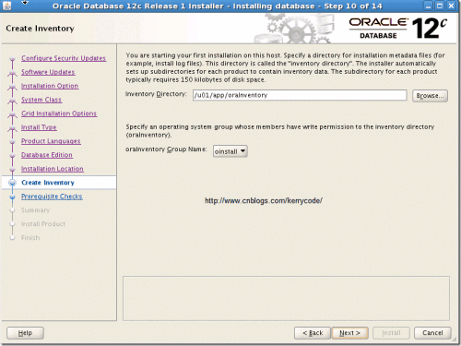Select the System Class step

pyautogui.click(x=41, y=100)
